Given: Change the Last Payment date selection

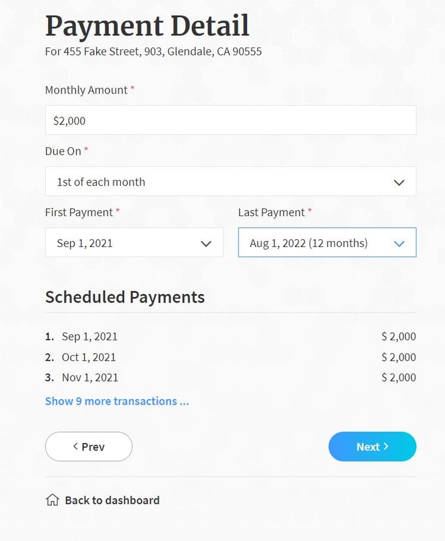Looking at the screenshot, I should [x=327, y=242].
